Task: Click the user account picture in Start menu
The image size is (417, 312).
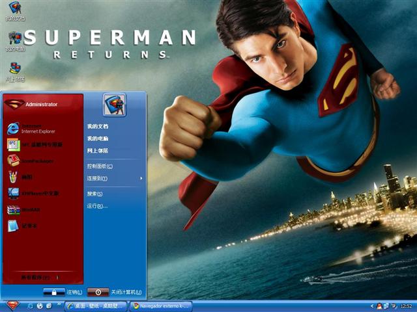Action: 115,105
